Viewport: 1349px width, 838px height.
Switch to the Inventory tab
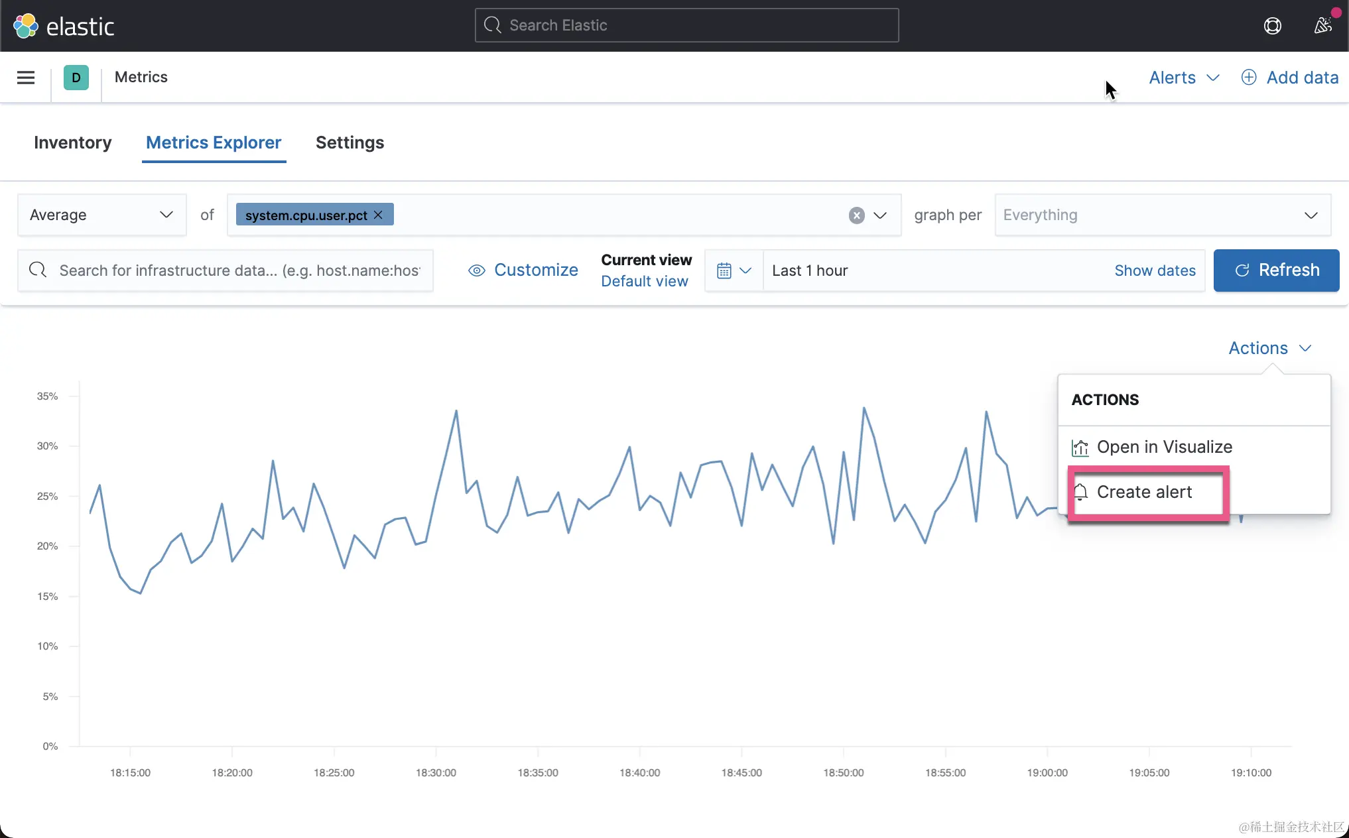[73, 143]
